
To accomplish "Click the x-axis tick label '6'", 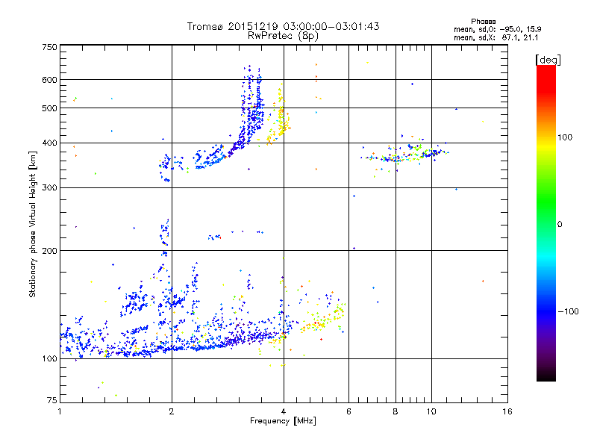I will tap(348, 411).
